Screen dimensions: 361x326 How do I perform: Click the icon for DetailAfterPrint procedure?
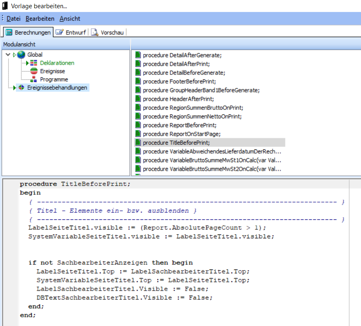point(138,64)
